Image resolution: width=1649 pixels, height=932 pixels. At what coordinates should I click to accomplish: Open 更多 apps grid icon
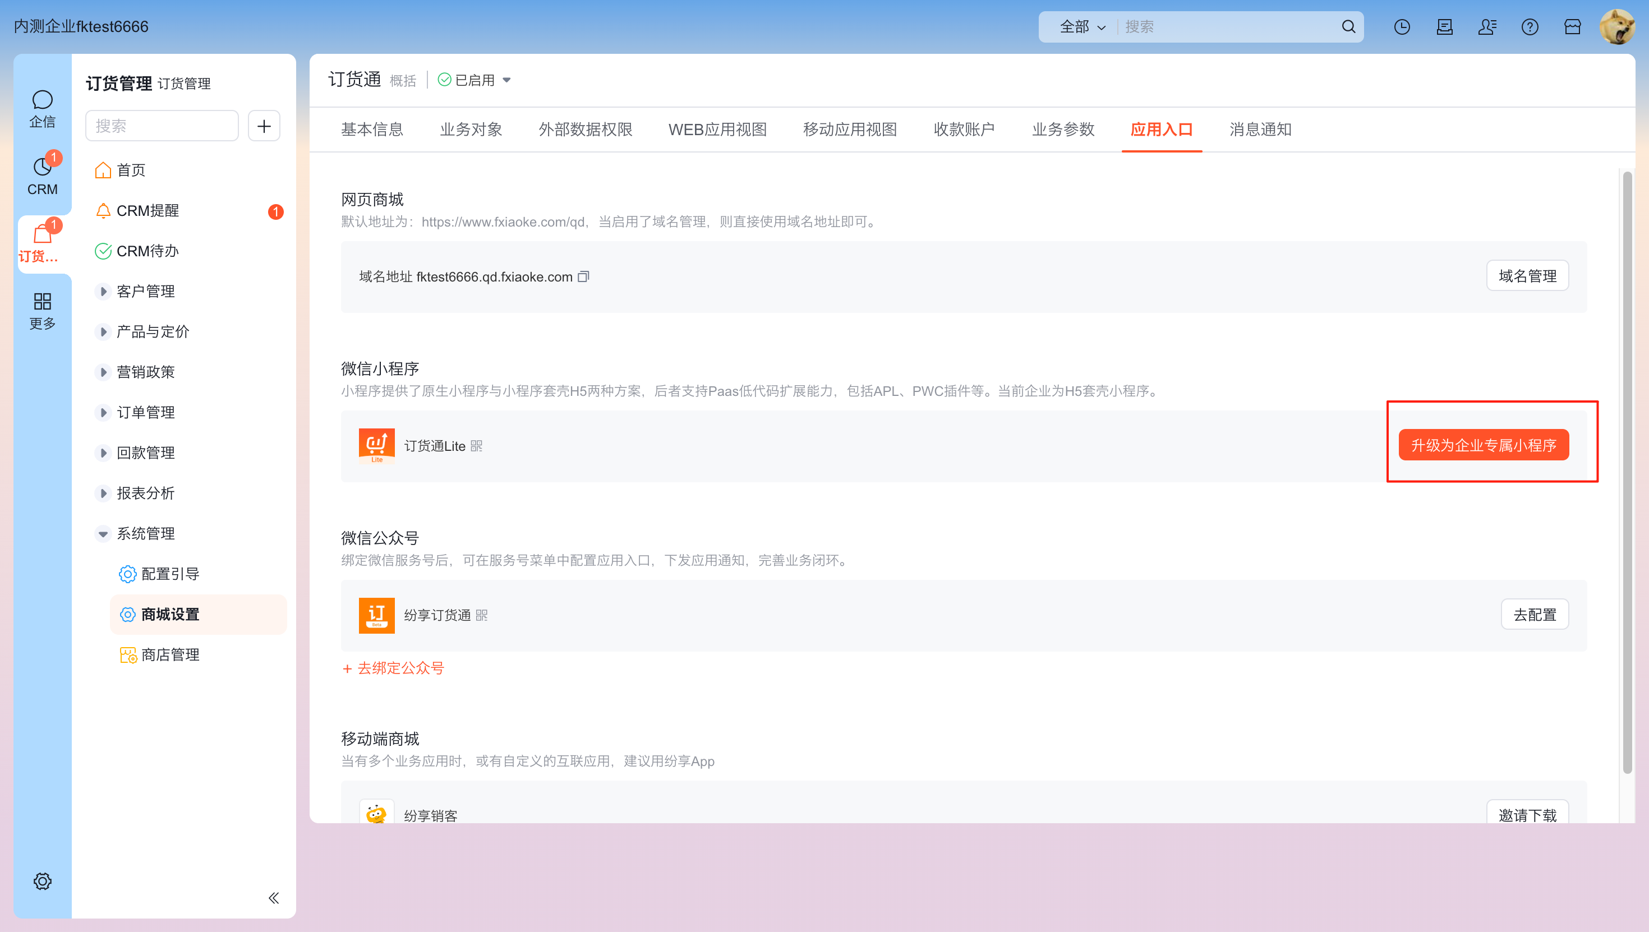pos(42,311)
